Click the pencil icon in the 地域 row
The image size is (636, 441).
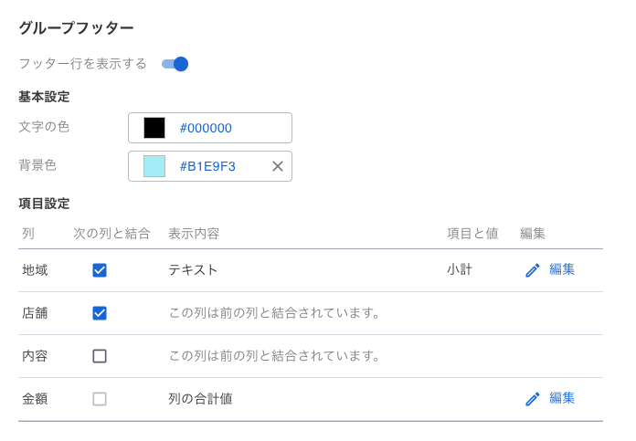(533, 270)
